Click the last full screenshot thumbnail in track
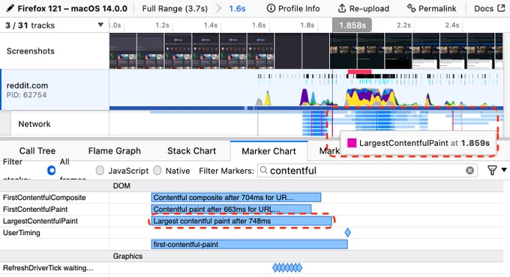The image size is (510, 277). pyautogui.click(x=481, y=51)
